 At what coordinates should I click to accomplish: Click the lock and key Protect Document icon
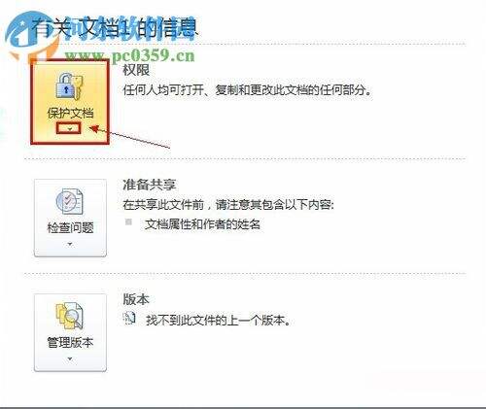pyautogui.click(x=69, y=86)
